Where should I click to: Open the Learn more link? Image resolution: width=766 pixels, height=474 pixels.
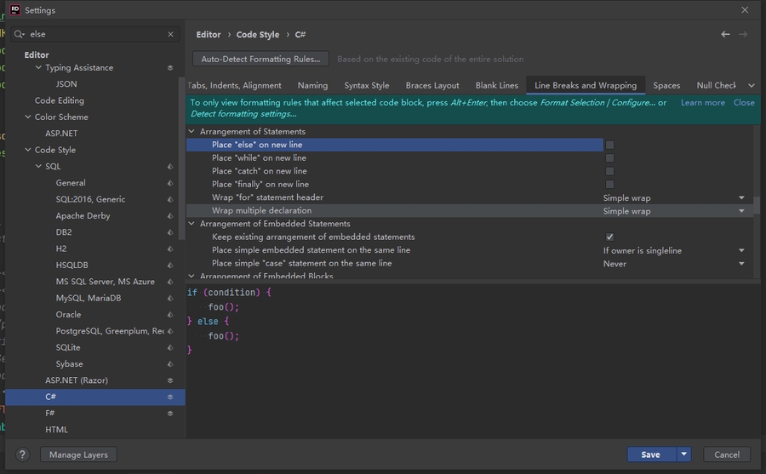tap(702, 102)
